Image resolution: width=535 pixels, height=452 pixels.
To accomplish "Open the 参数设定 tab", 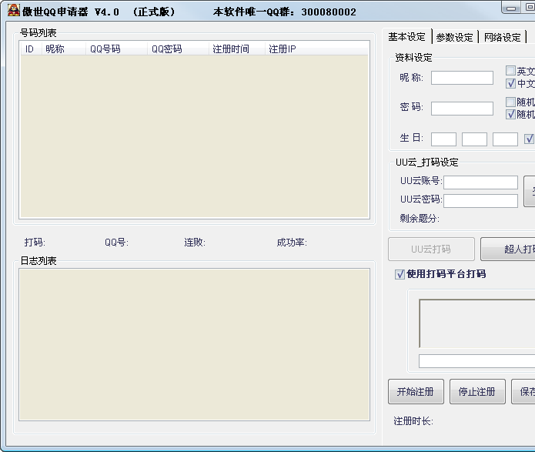I will [454, 37].
